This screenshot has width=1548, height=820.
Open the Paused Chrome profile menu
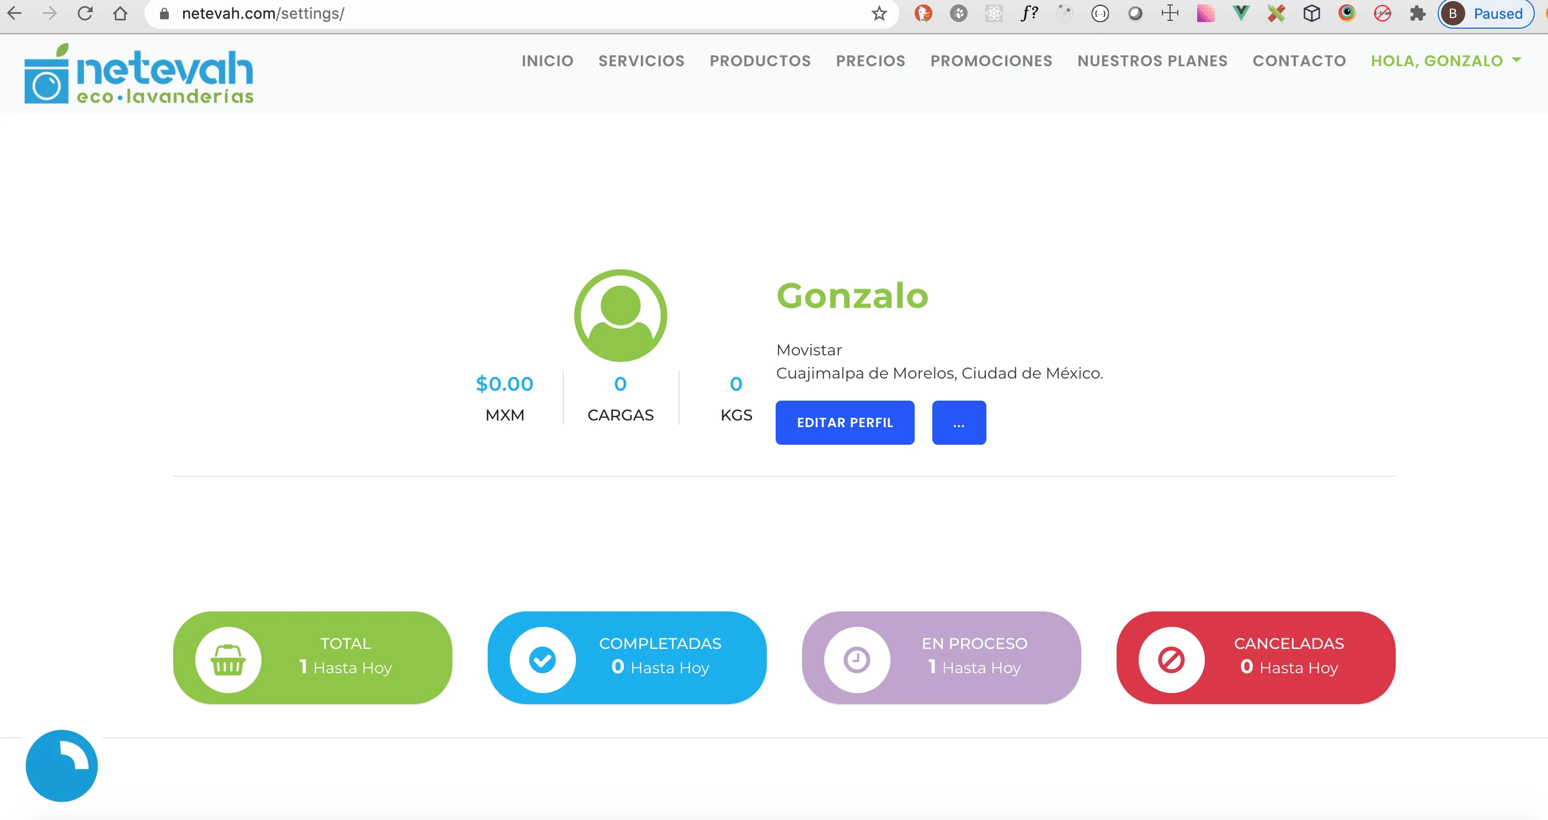pyautogui.click(x=1486, y=13)
